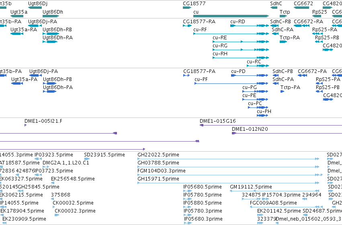Viewport: 342px width, 225px height.
Task: Select transcript cu-RG
Action: click(x=241, y=50)
